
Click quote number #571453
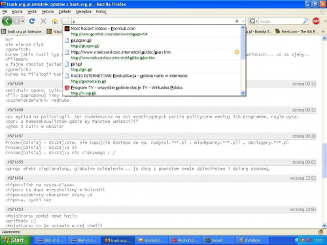15,210
